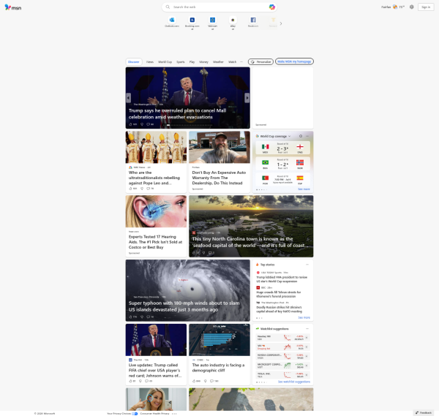The width and height of the screenshot is (439, 416).
Task: Switch to the Weather tab
Action: (x=218, y=61)
